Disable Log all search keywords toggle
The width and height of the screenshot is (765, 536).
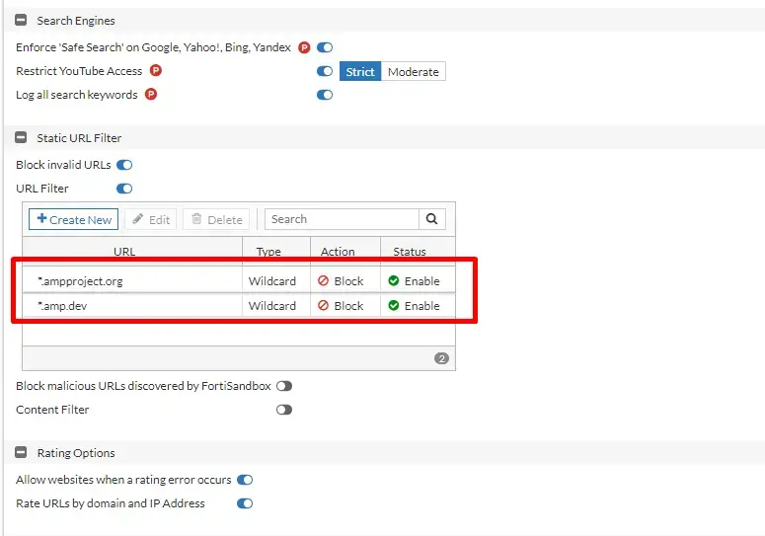click(324, 95)
